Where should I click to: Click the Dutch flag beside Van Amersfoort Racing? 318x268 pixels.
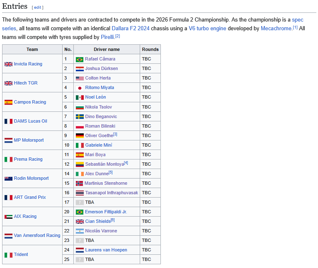[x=9, y=236]
